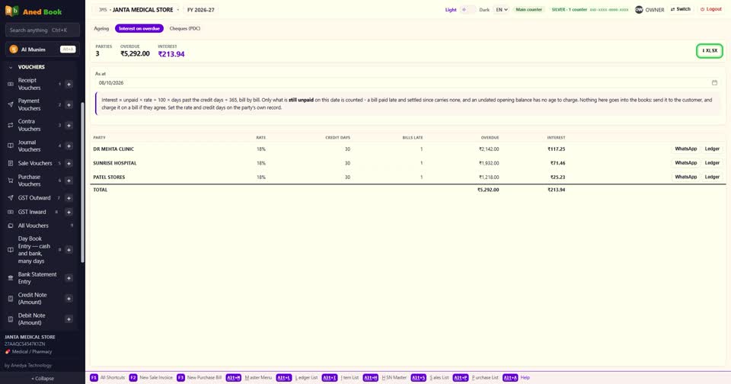Viewport: 731px width, 384px height.
Task: Click the Search anything field
Action: [43, 30]
